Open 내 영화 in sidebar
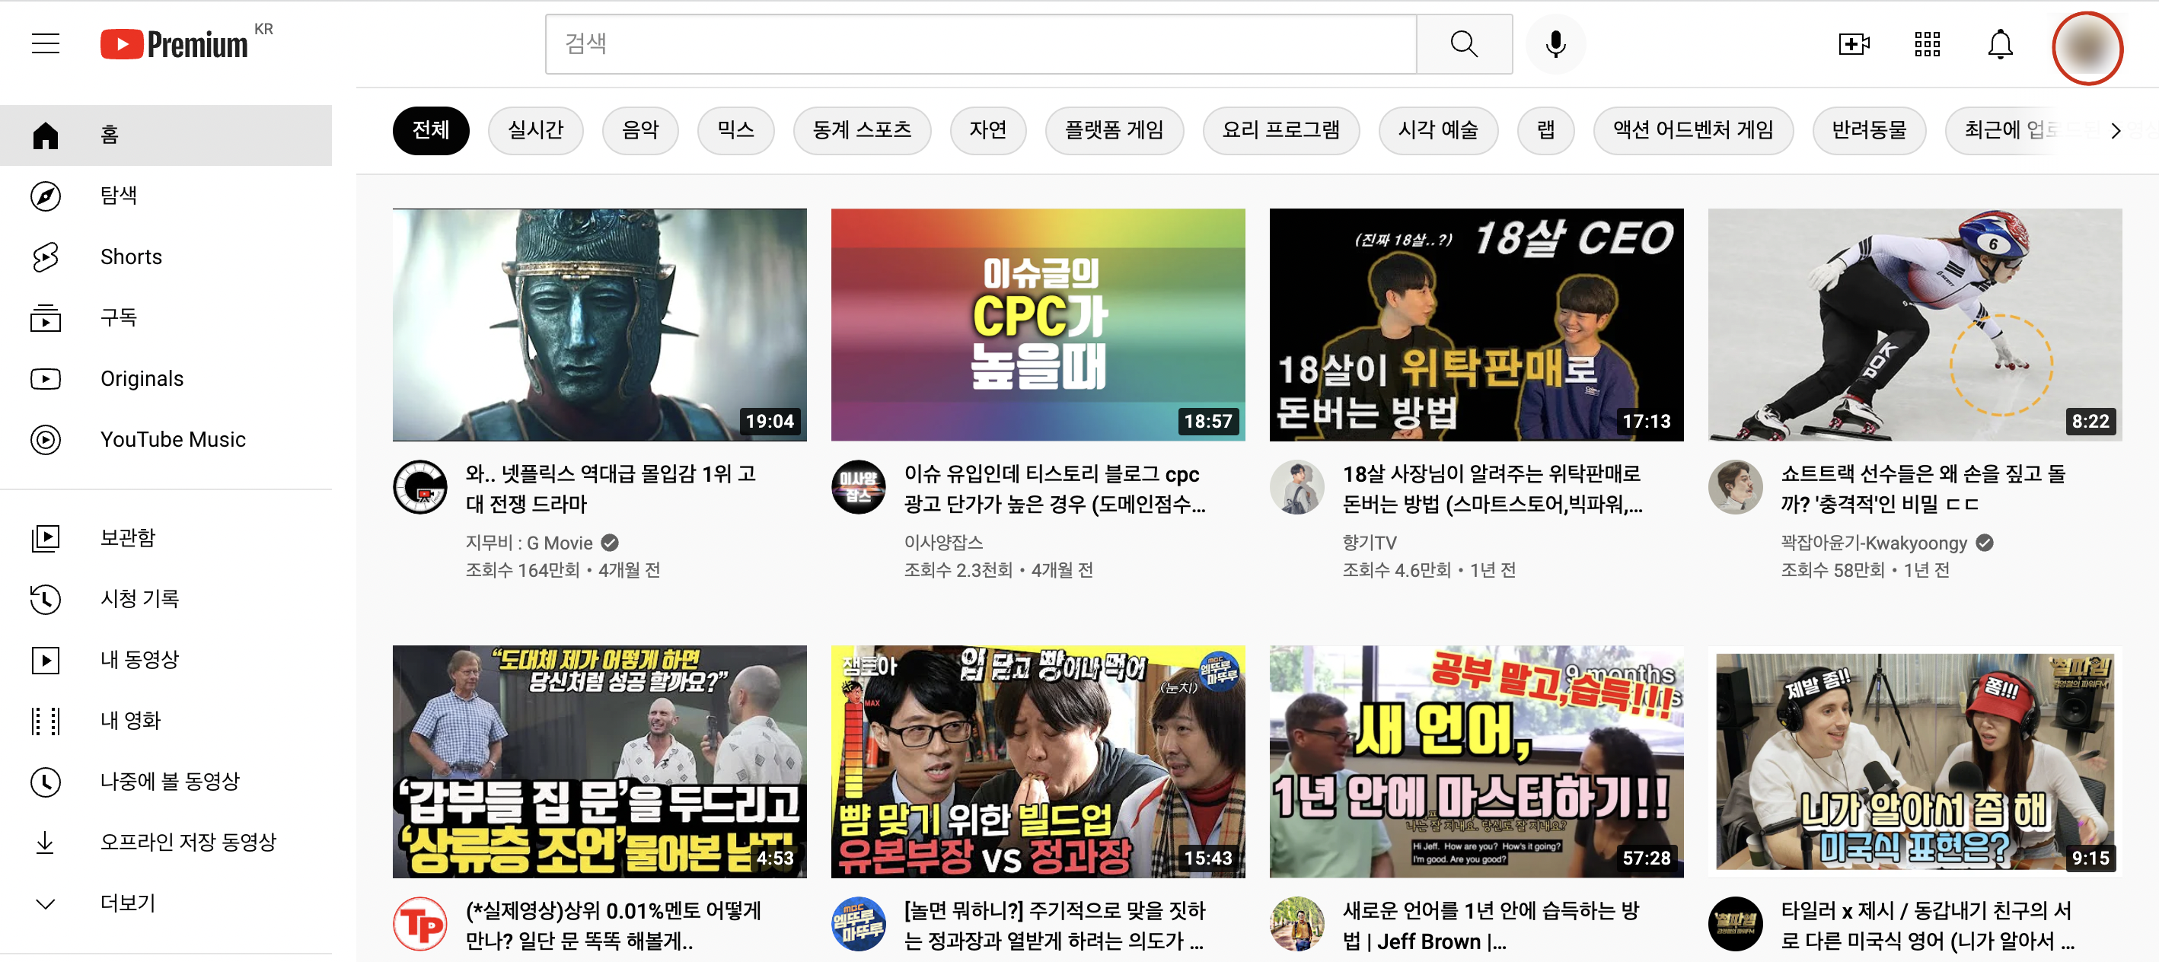This screenshot has height=962, width=2159. click(x=166, y=720)
